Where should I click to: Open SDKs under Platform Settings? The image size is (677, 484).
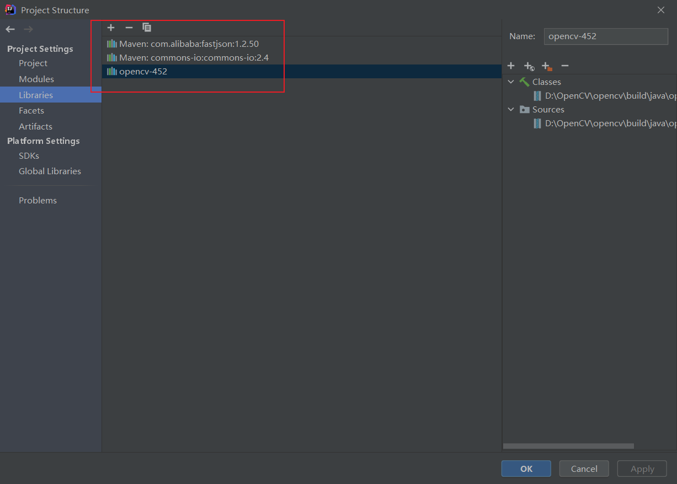pos(29,155)
